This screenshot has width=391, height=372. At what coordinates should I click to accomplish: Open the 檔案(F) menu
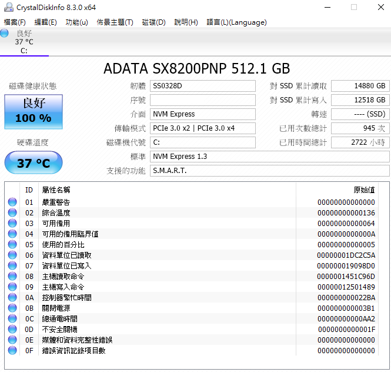pos(15,22)
